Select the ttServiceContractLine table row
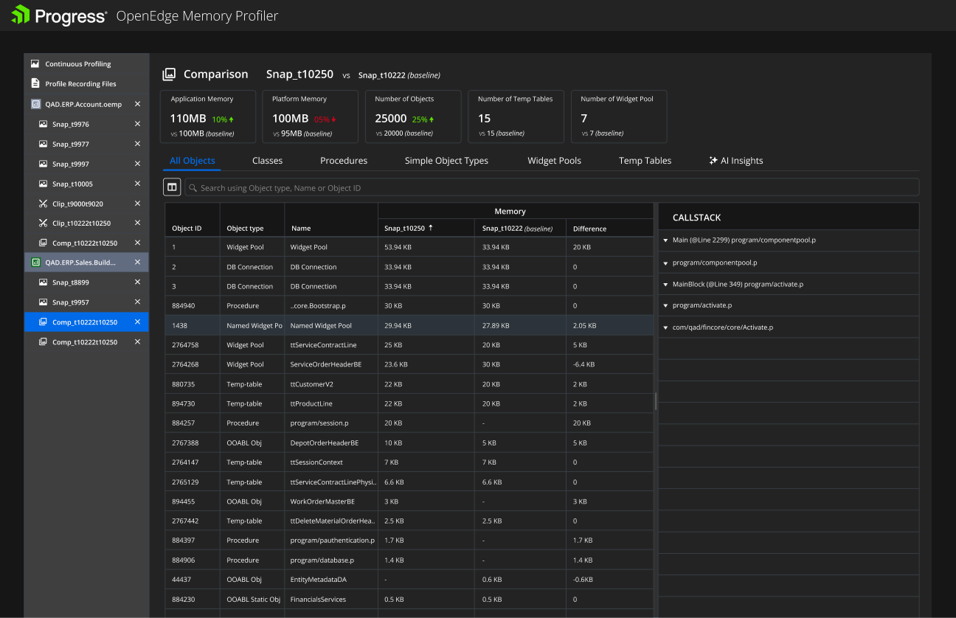Screen dimensions: 956x618 pos(409,344)
